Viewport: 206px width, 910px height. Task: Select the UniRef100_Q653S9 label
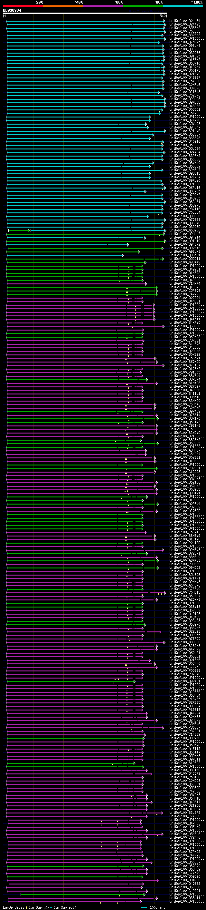[185, 166]
